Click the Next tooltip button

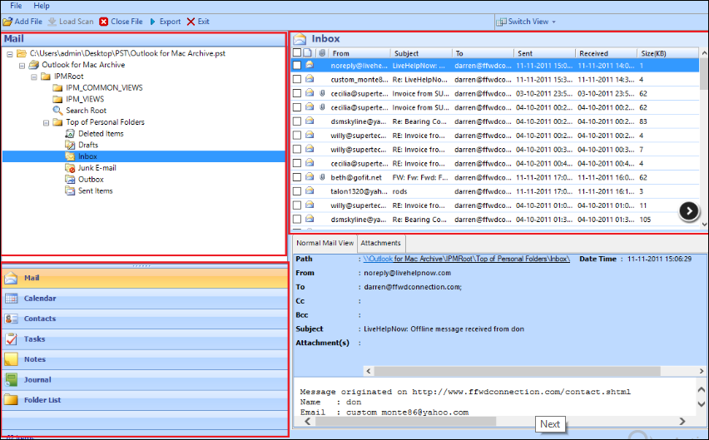coord(550,424)
